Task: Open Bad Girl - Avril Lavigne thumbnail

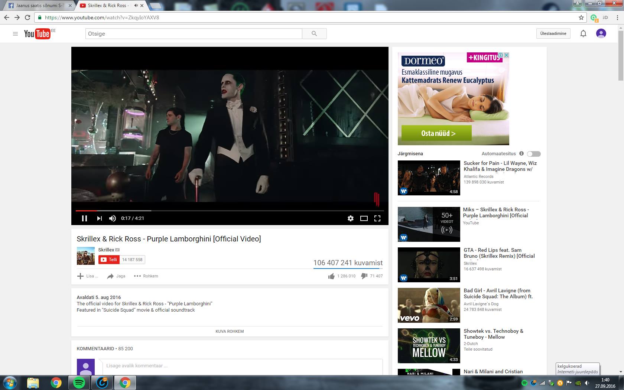Action: tap(429, 305)
